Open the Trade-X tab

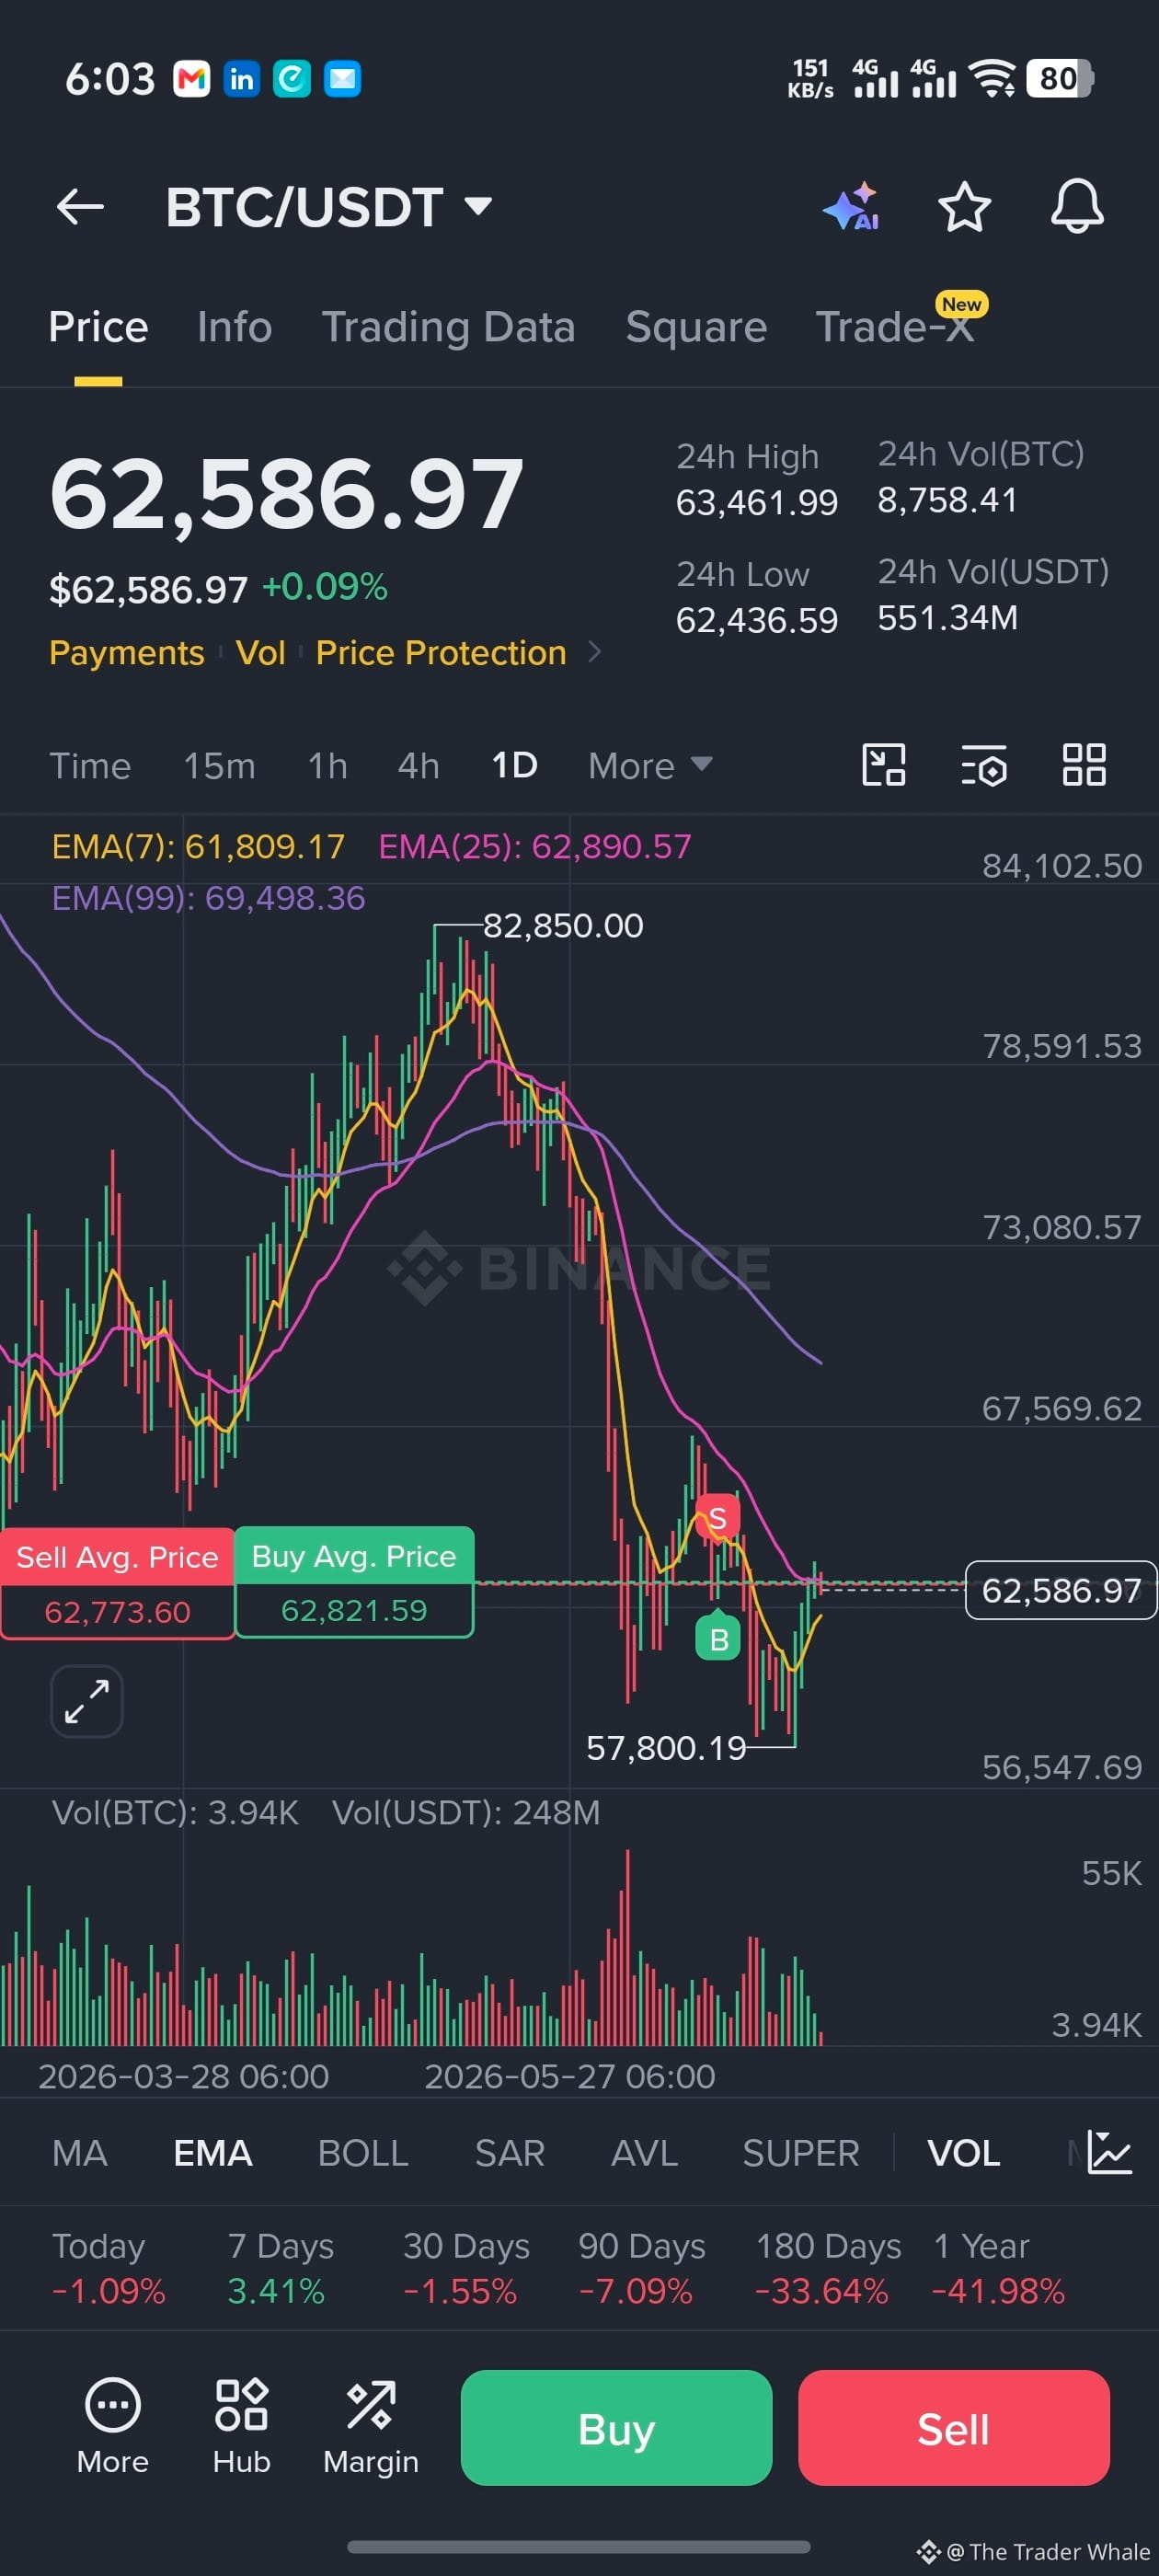coord(895,327)
